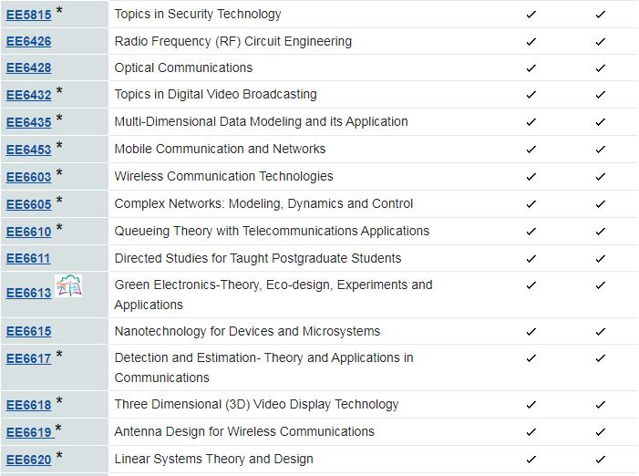Select the EE6435 course link
Viewport: 639px width, 476px height.
tap(28, 122)
